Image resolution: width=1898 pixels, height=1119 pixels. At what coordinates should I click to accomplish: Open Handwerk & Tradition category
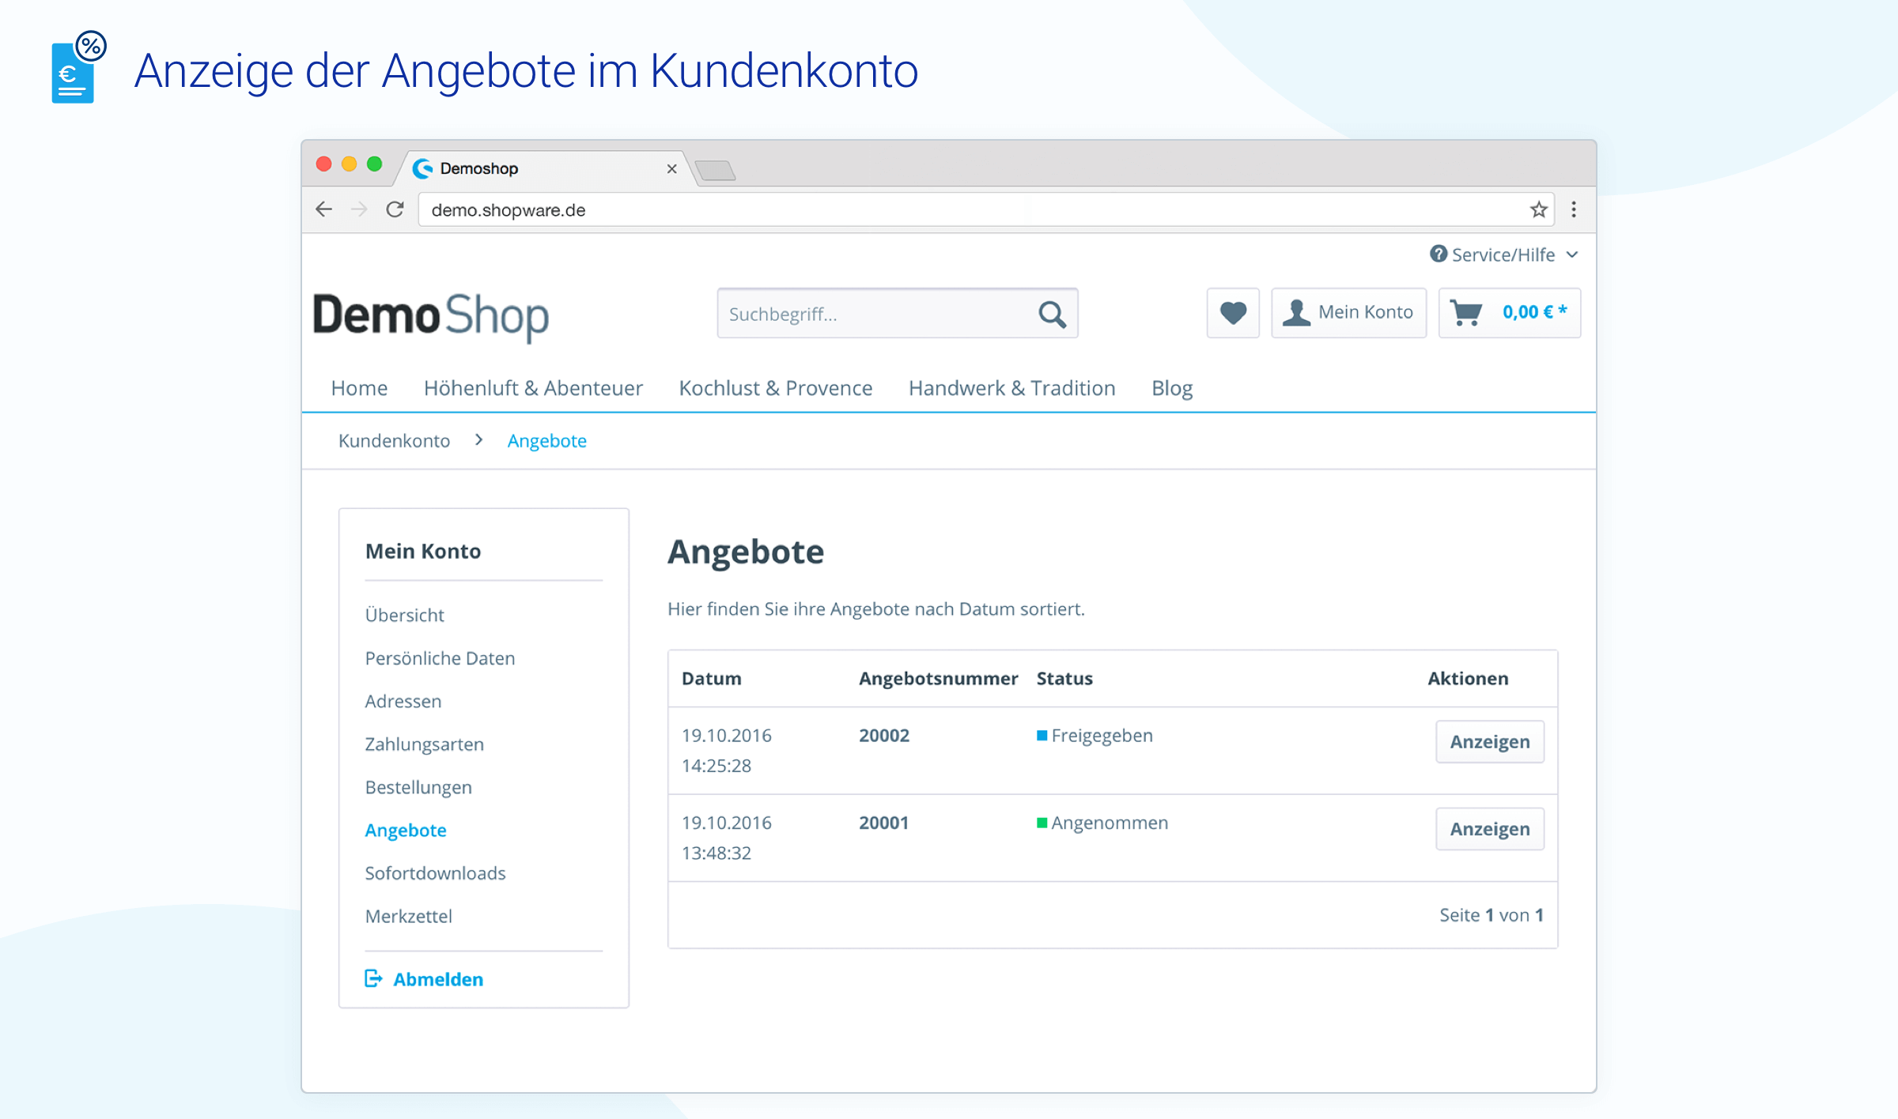tap(1011, 388)
